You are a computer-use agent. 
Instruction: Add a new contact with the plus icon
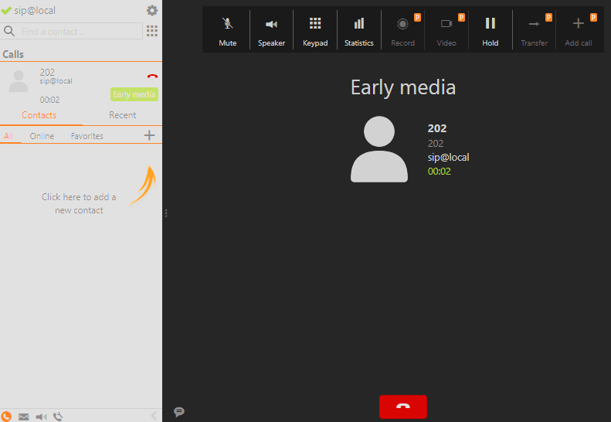pyautogui.click(x=150, y=136)
